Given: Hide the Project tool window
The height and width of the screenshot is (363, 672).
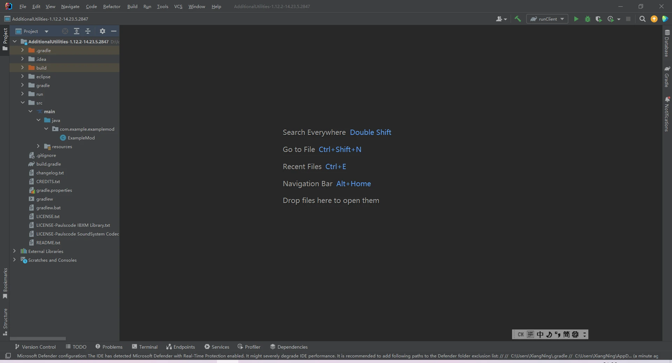Looking at the screenshot, I should point(113,32).
